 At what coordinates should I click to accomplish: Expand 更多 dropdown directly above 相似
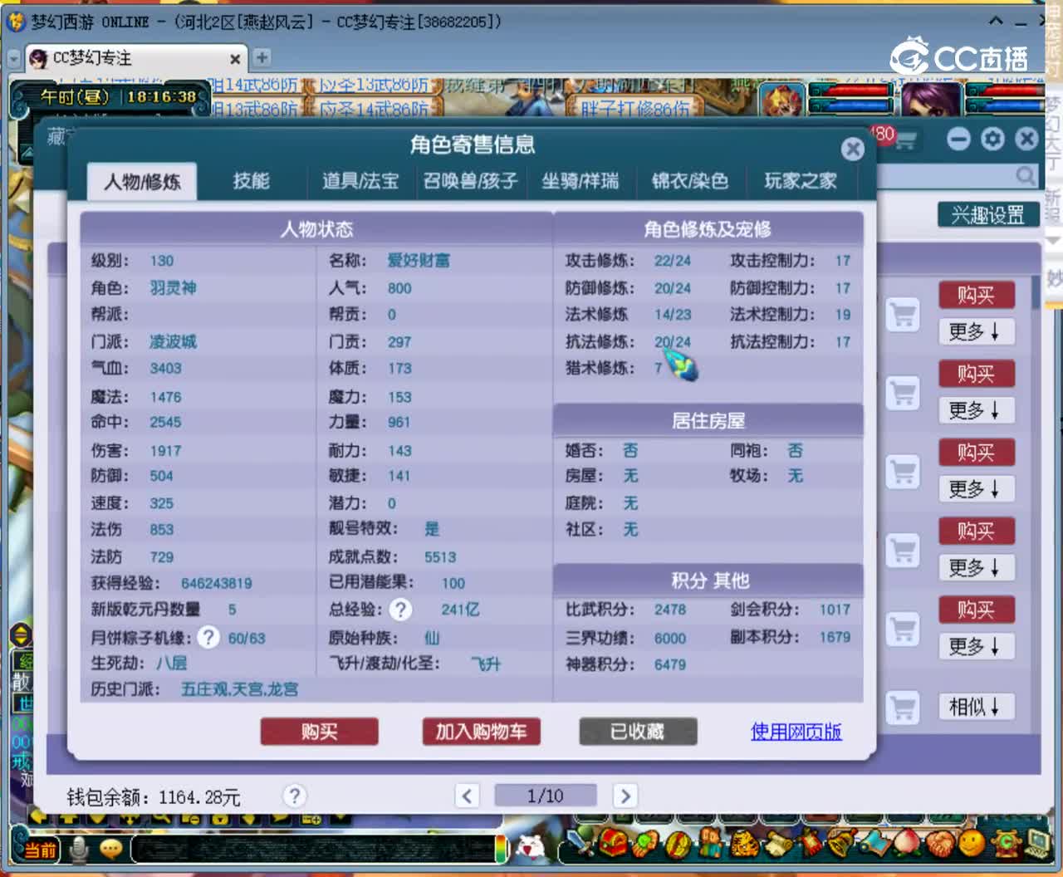(976, 646)
